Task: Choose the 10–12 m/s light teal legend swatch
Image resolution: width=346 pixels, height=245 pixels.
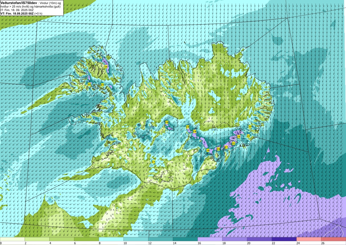Action: click(x=136, y=239)
